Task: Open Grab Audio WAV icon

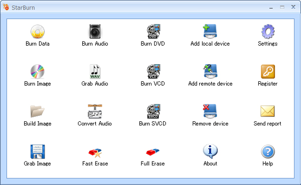Action: tap(95, 71)
